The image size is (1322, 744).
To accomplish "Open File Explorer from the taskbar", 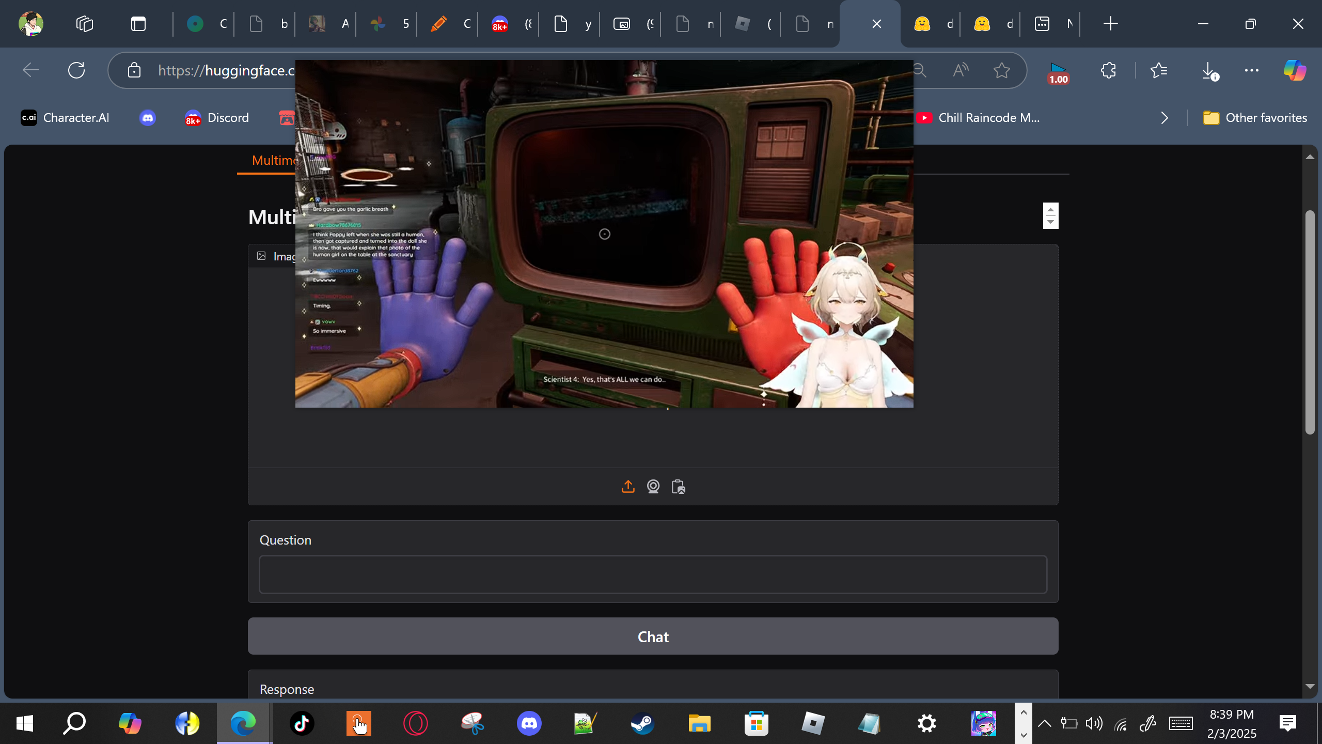I will (700, 723).
